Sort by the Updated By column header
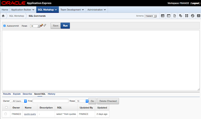Viewport: 201px width, 119px height. tap(86, 108)
